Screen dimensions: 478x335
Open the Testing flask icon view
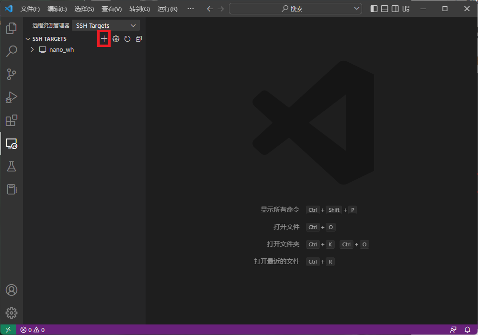(11, 166)
